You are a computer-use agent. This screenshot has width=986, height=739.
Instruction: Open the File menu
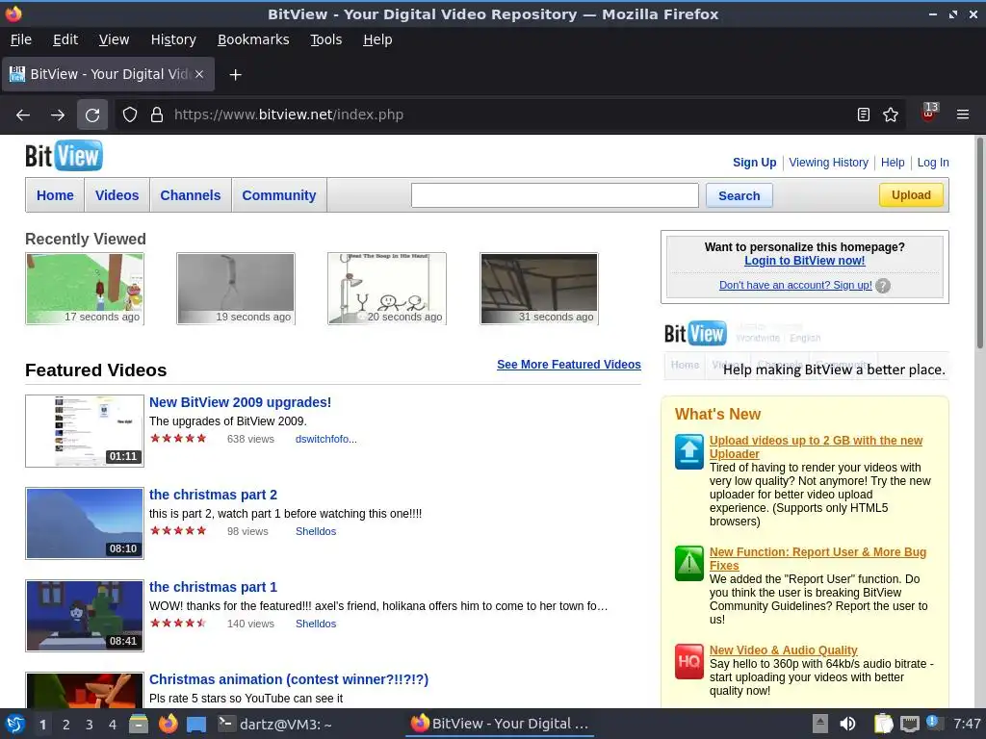[21, 39]
